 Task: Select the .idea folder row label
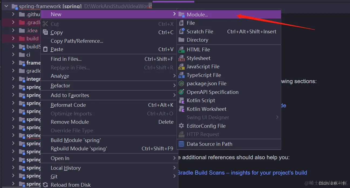[x=32, y=31]
